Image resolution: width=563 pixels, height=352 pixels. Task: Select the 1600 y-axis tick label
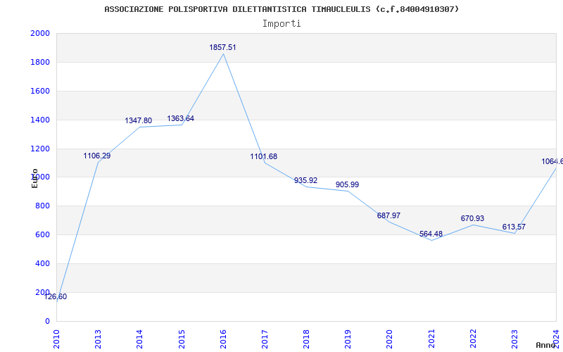(40, 91)
